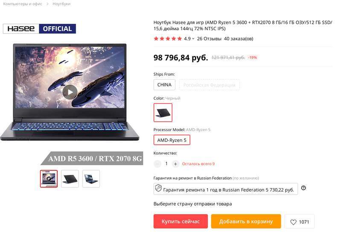Select the second laptop thumbnail image
338x232 pixels.
70,179
